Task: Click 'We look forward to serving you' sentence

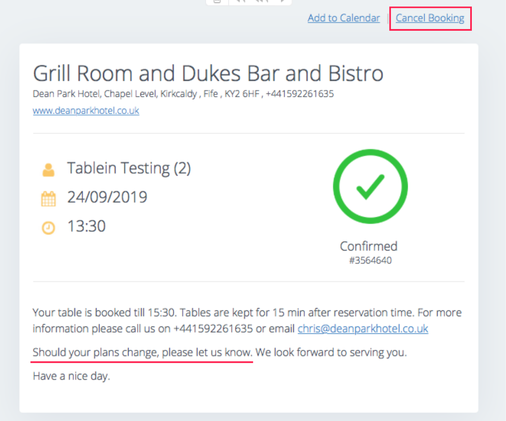Action: pos(331,352)
